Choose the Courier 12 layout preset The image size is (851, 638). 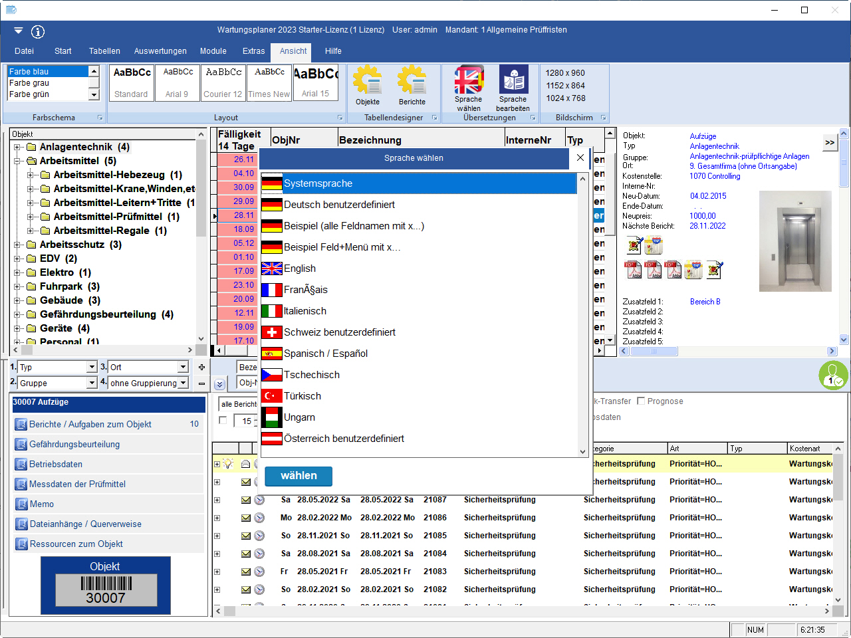pyautogui.click(x=223, y=82)
